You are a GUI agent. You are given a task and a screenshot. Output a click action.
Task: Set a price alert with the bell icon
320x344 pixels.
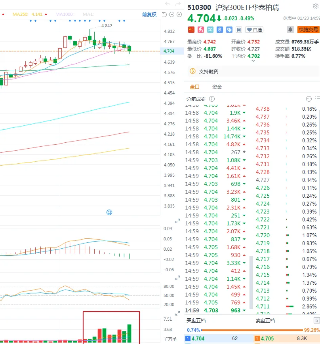pos(290,30)
